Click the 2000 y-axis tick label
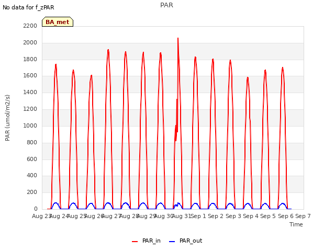 [30, 43]
